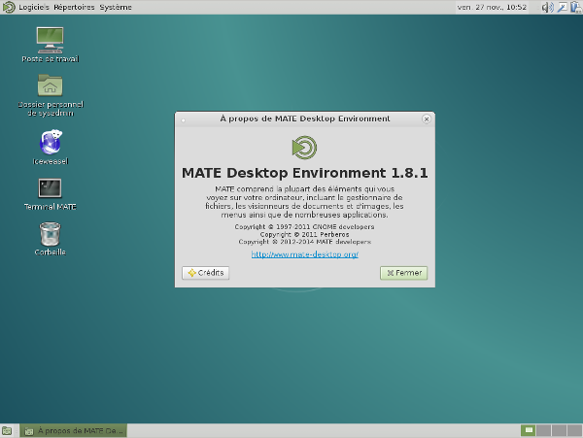Open the volume speaker tray icon
Screen dimensions: 583x438
coord(547,7)
